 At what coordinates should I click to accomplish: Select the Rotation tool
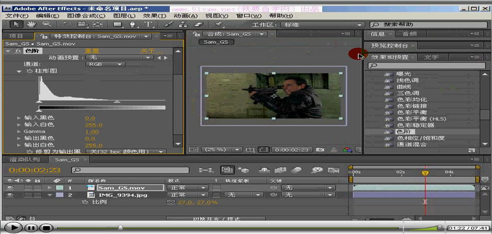[67, 25]
